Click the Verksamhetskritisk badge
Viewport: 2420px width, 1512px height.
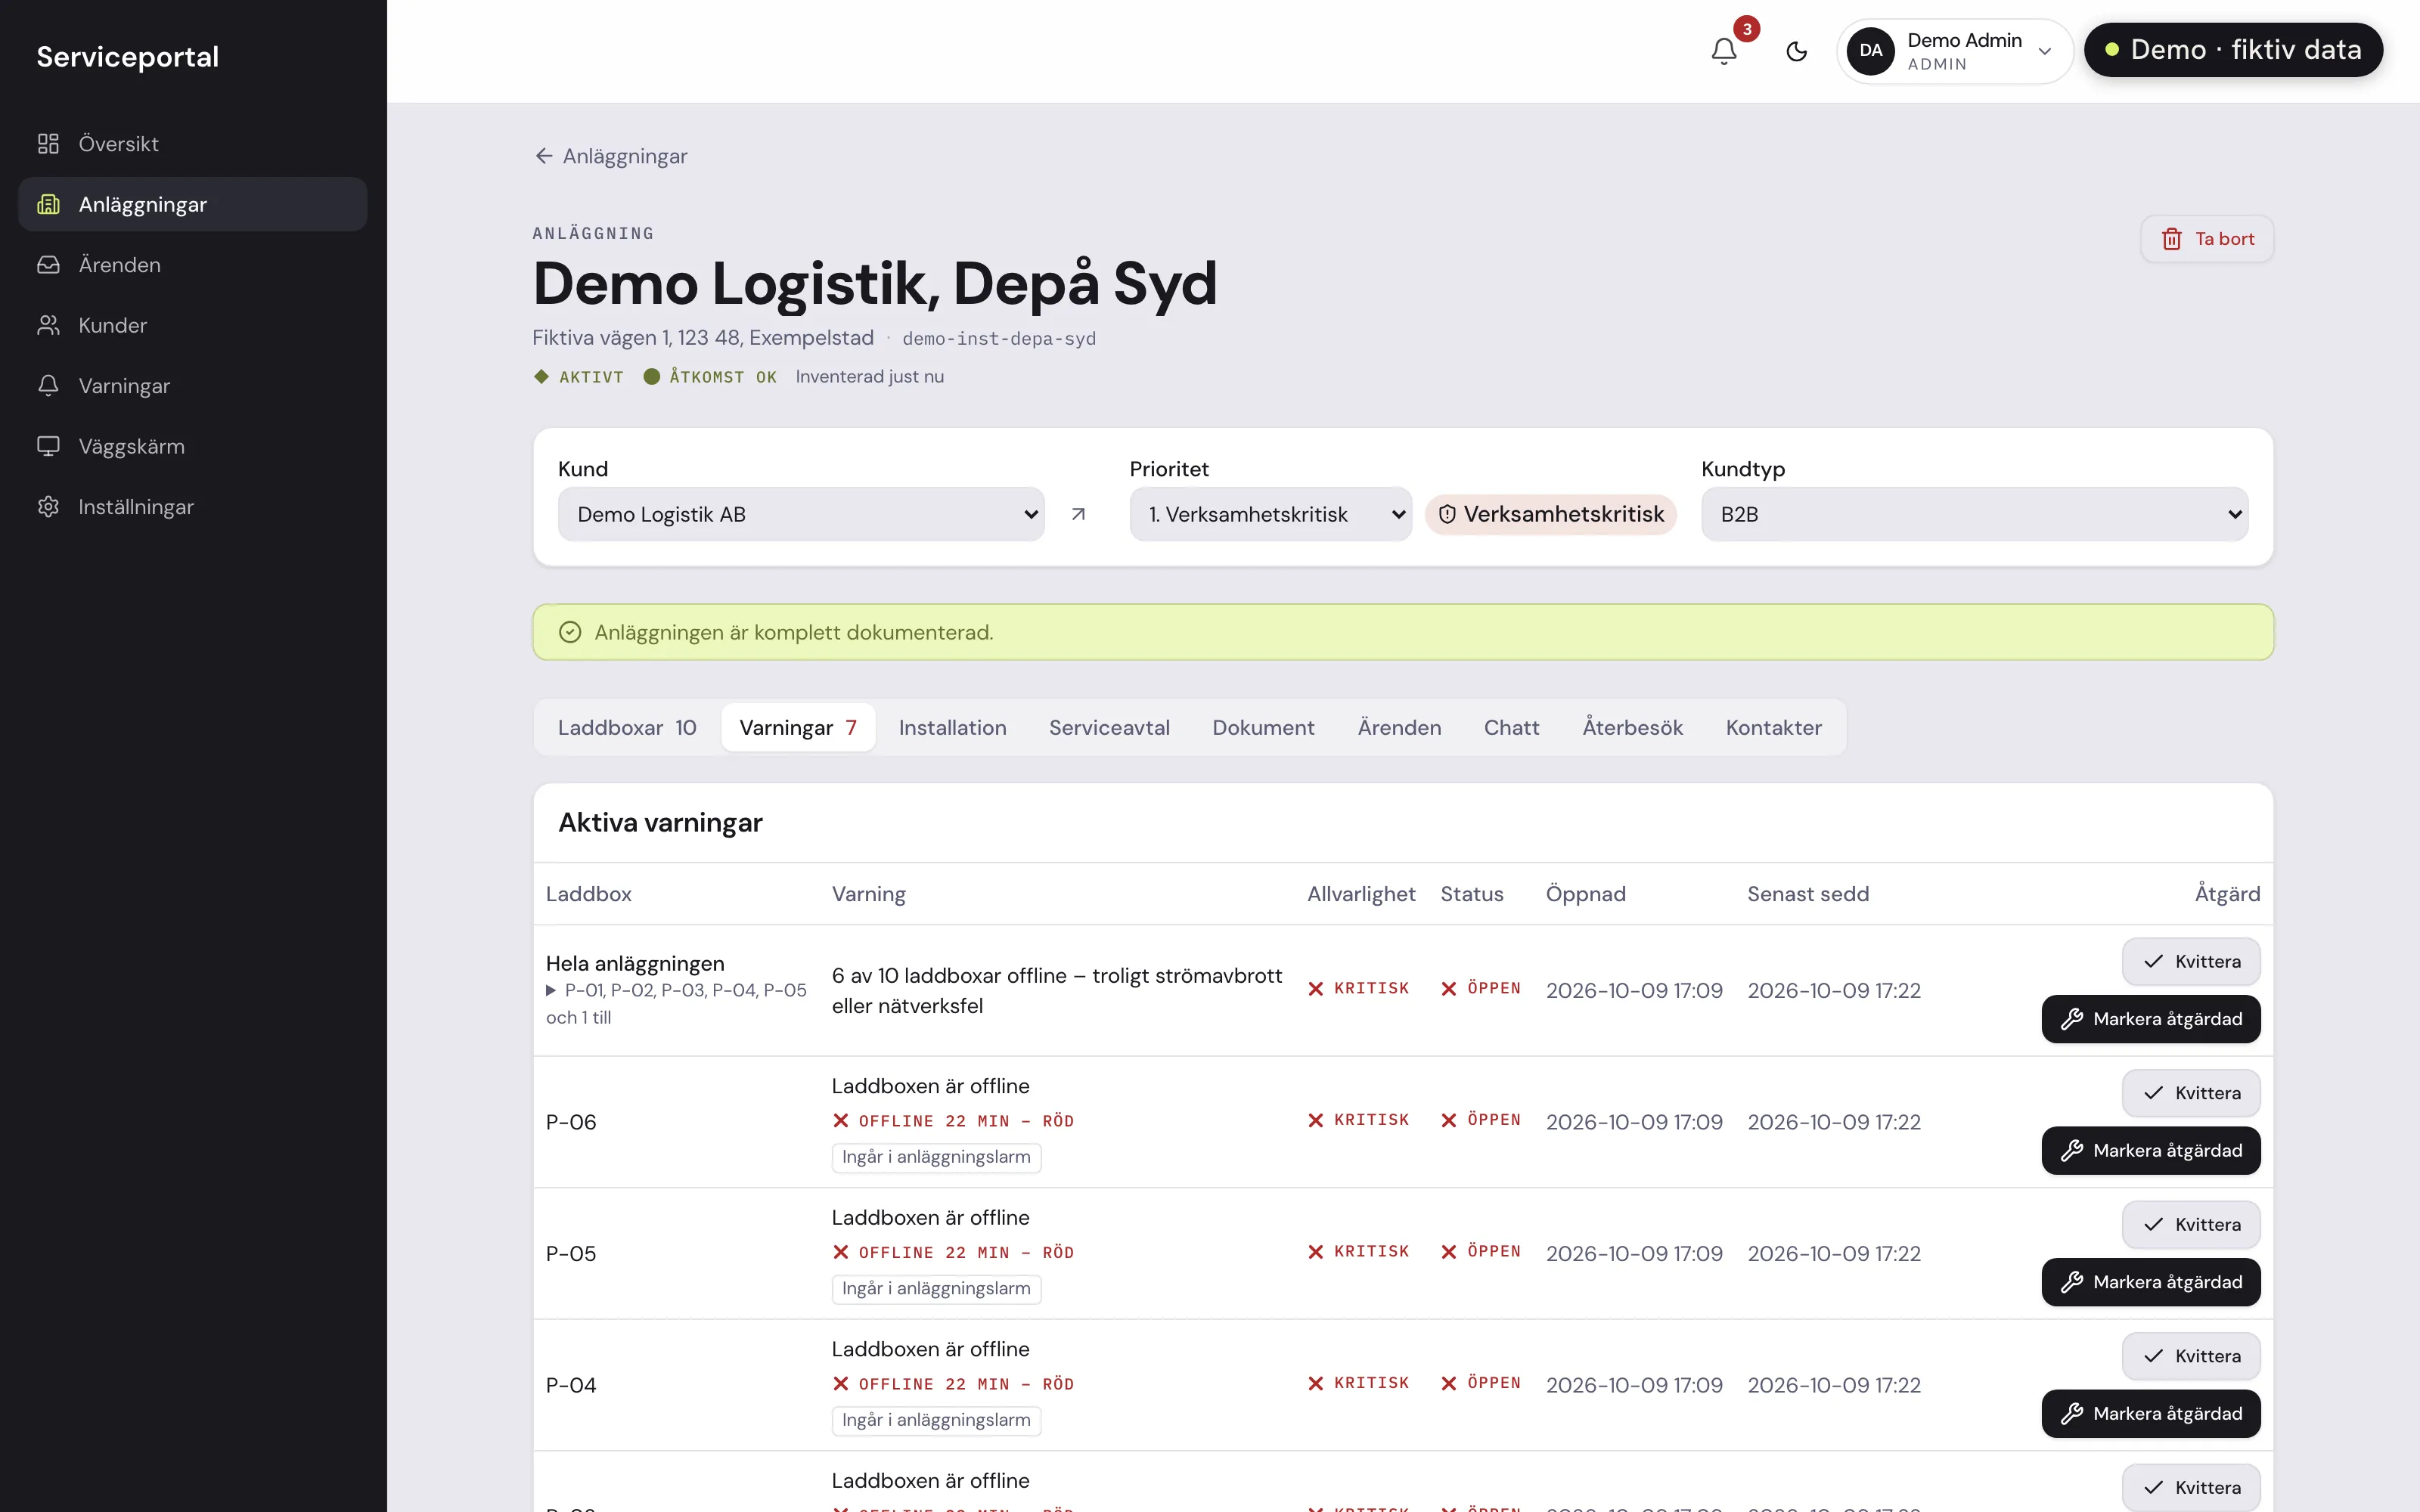pos(1551,514)
